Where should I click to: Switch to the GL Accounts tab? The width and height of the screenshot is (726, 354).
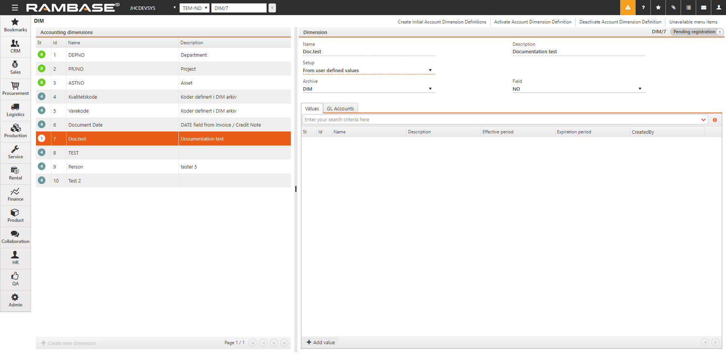pos(340,108)
